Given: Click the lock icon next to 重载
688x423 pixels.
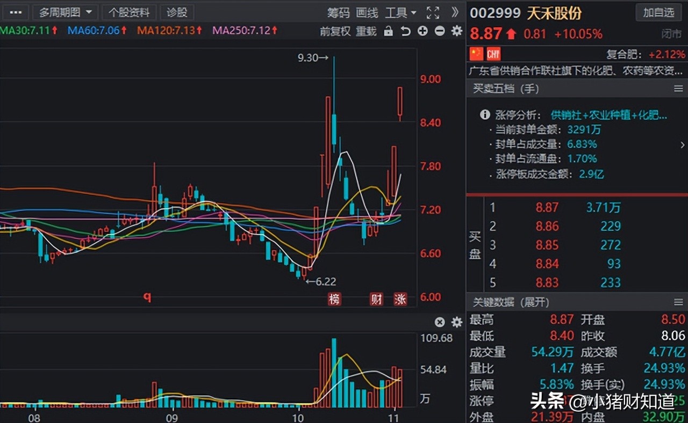Looking at the screenshot, I should point(388,31).
